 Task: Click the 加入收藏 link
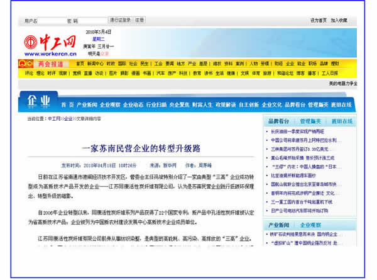pyautogui.click(x=339, y=20)
